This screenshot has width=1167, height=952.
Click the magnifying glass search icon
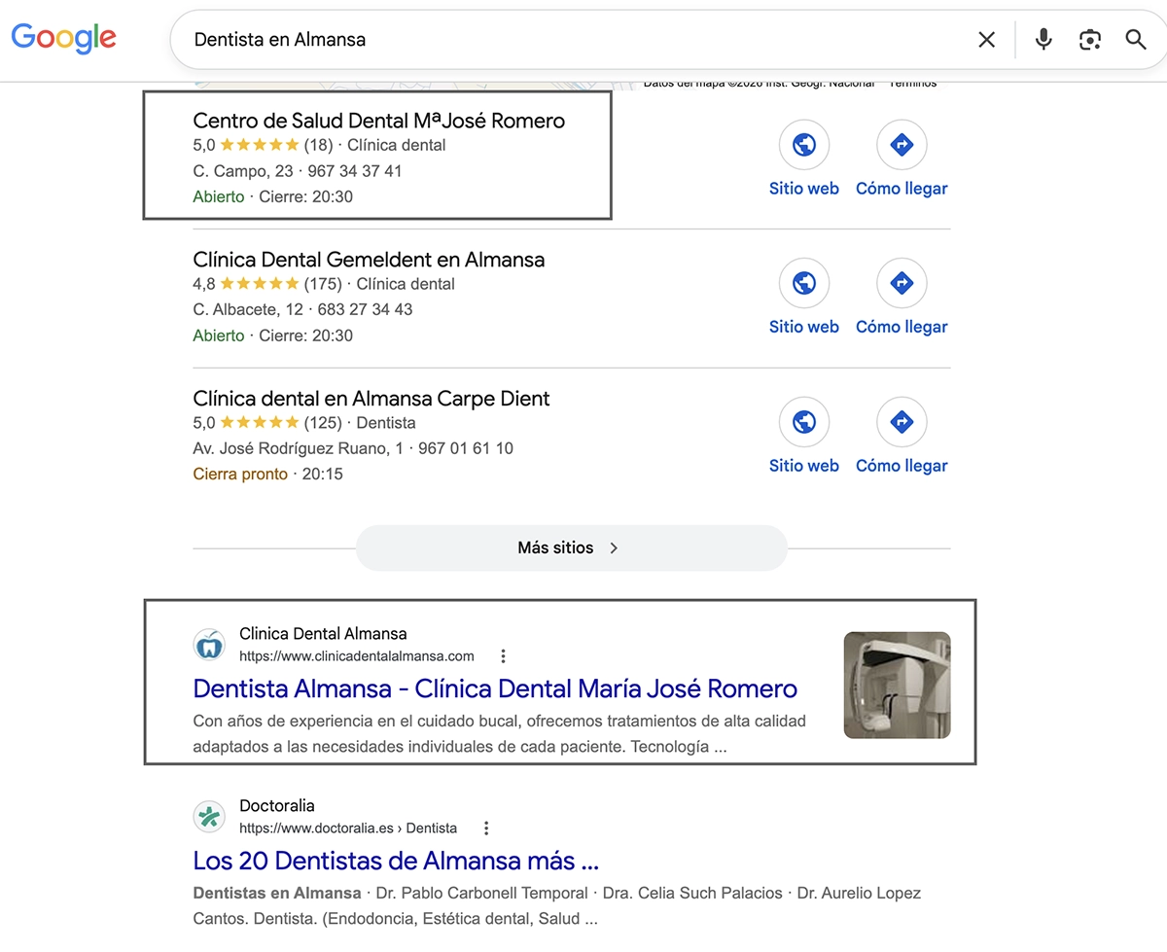click(1136, 40)
